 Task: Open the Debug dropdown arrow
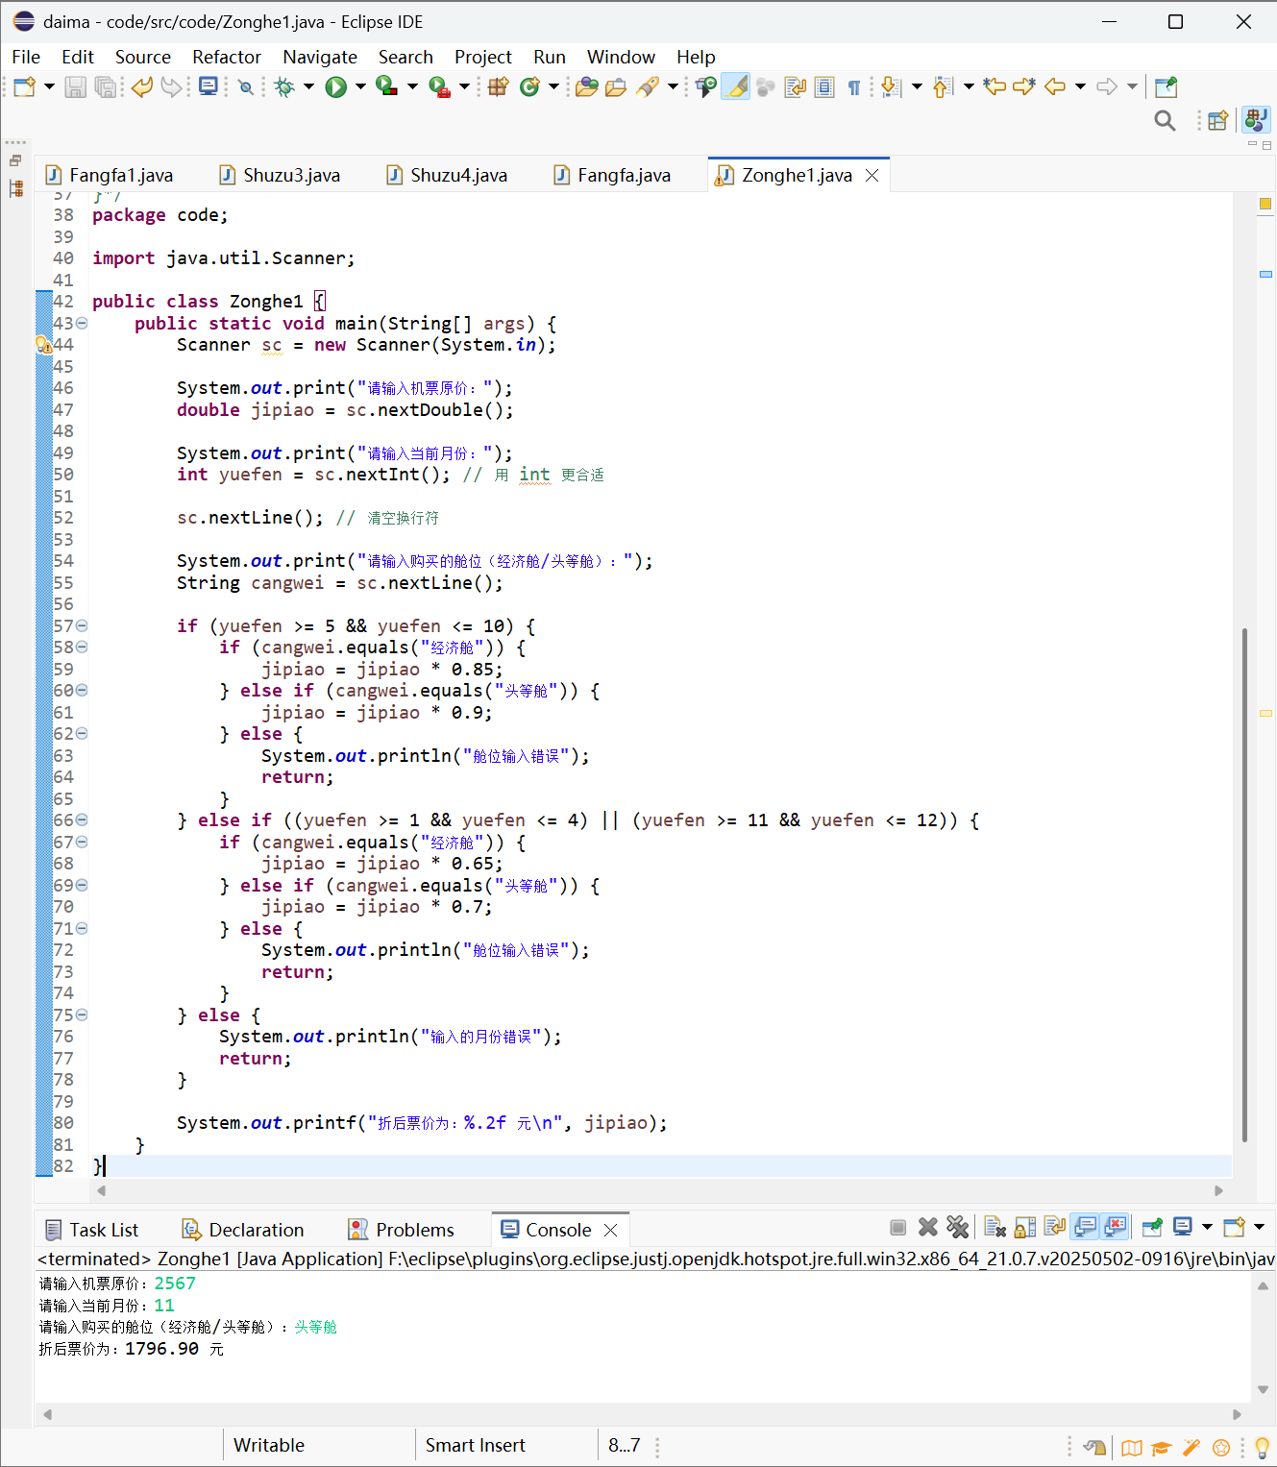[x=309, y=87]
